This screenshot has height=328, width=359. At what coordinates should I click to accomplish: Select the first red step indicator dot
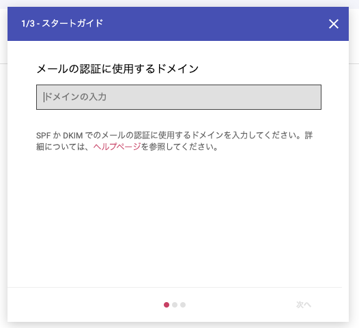(167, 305)
